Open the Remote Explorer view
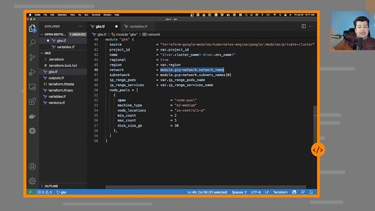This screenshot has width=375, height=211. tap(32, 87)
